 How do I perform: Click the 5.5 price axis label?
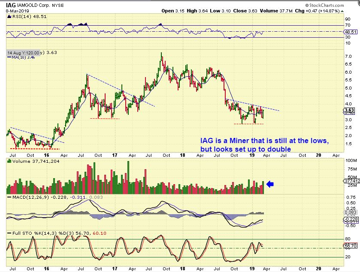348,80
